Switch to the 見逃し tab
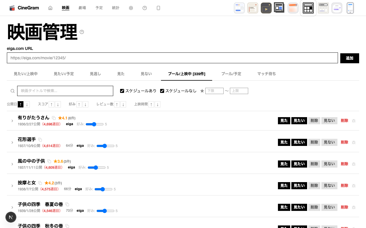The width and height of the screenshot is (366, 228). [96, 74]
